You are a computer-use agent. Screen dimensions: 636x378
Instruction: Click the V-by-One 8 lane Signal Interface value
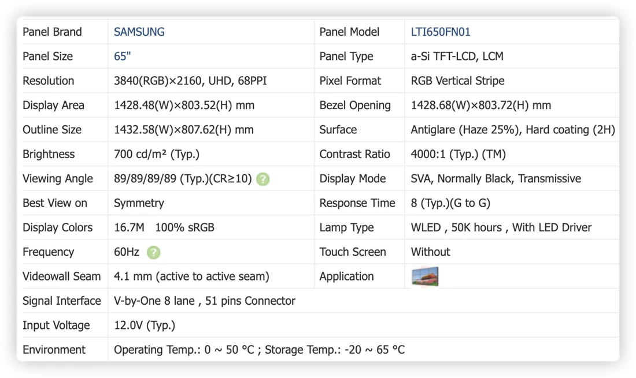pyautogui.click(x=205, y=301)
